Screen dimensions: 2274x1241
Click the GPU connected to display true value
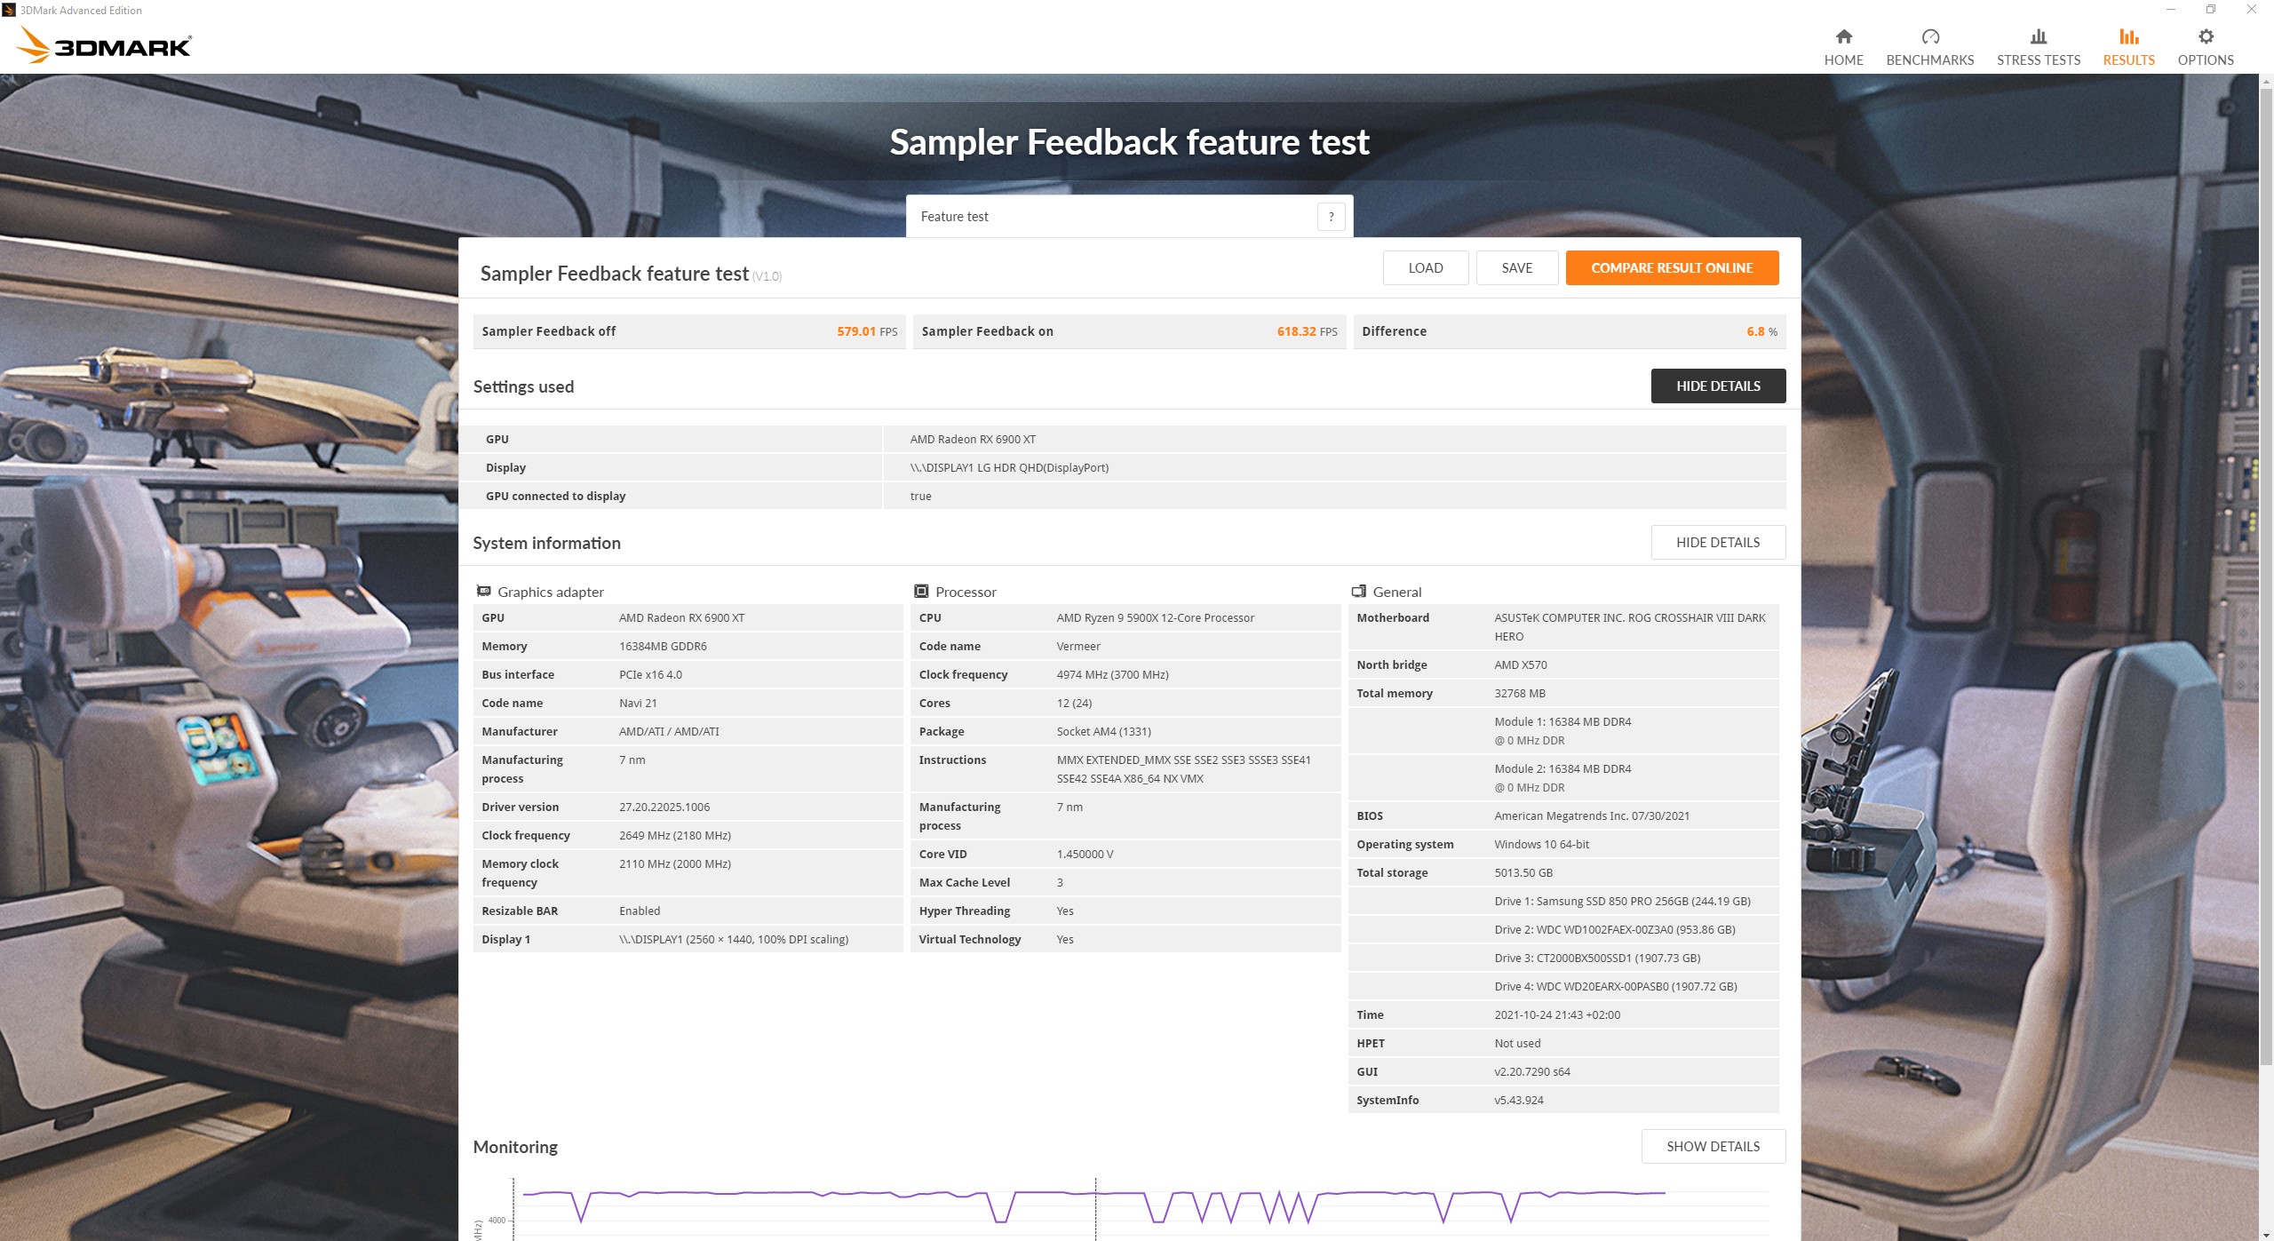tap(920, 497)
